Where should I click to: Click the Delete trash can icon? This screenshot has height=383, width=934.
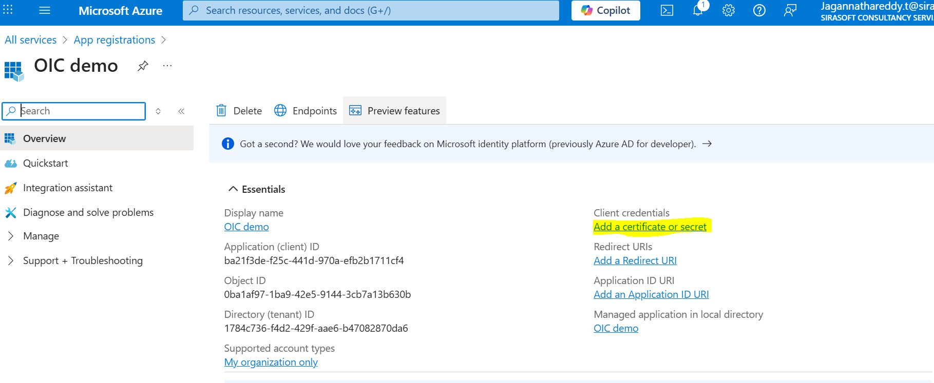pos(221,110)
